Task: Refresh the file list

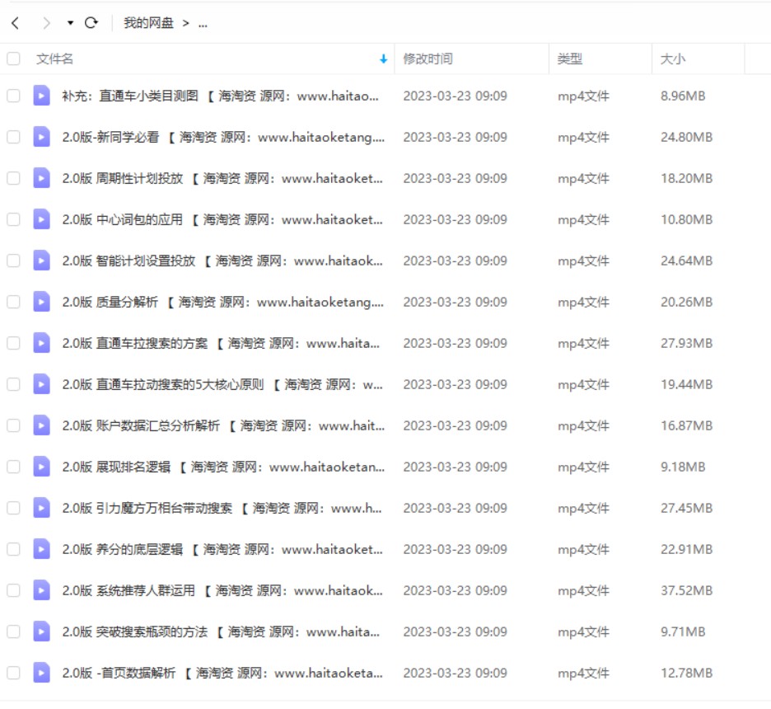Action: point(91,23)
